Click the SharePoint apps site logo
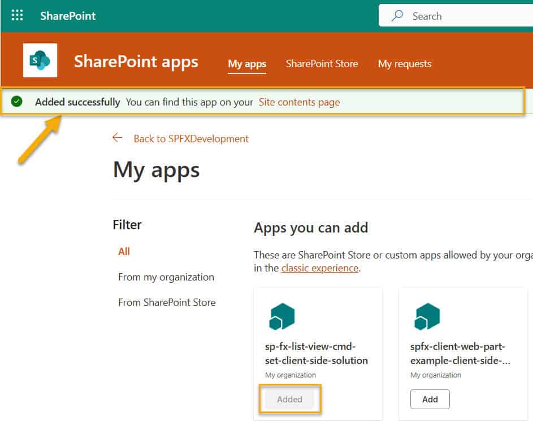The height and width of the screenshot is (421, 533). pos(40,60)
